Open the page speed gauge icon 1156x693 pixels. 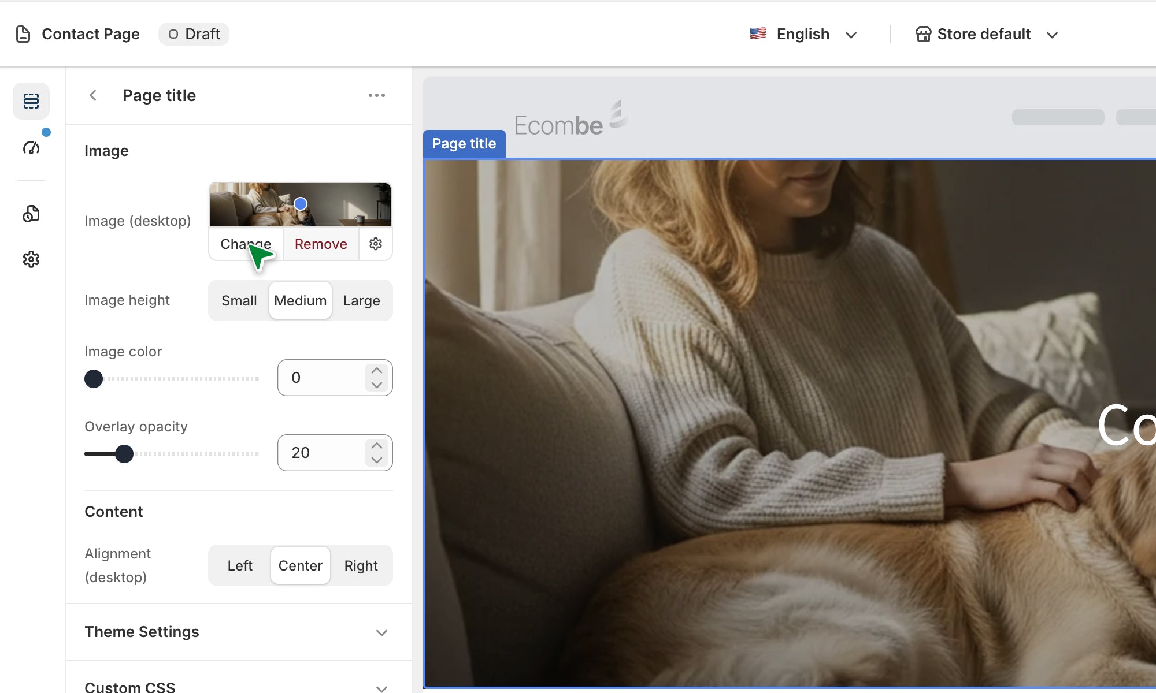point(31,148)
